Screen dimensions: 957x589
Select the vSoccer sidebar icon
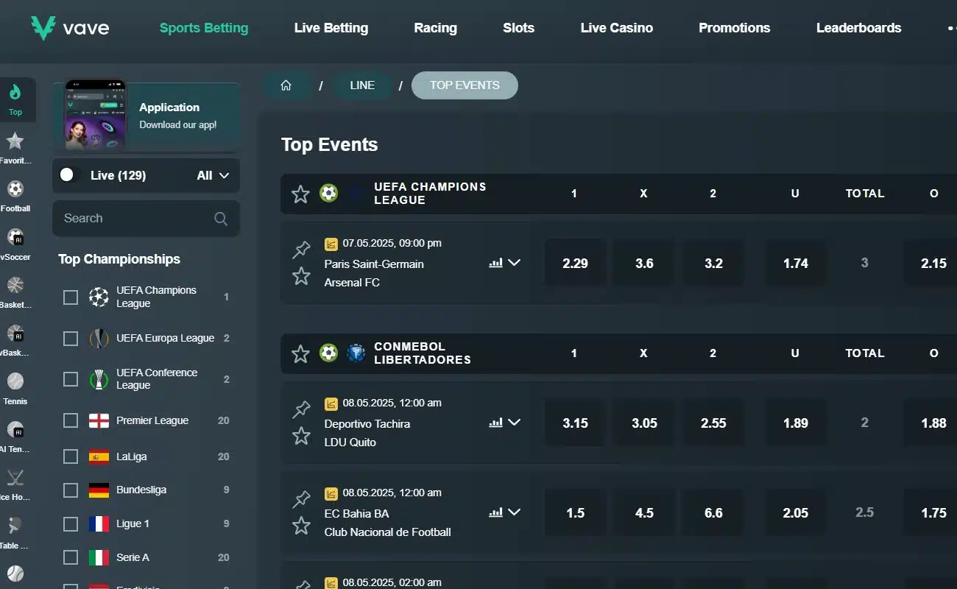coord(15,237)
